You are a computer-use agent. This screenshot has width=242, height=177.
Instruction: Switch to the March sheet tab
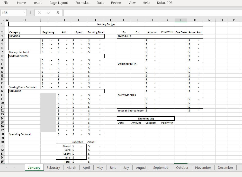pyautogui.click(x=71, y=167)
